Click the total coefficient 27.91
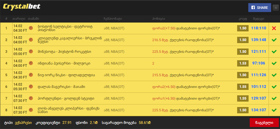 click(67, 123)
